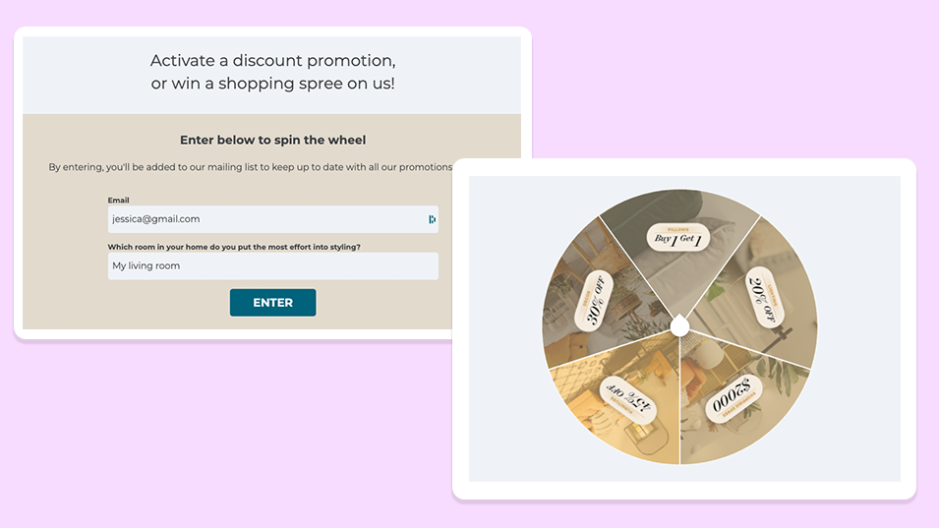Screen dimensions: 939x528
Task: Select the $2000 Shopping Spree wheel badge
Action: point(733,400)
